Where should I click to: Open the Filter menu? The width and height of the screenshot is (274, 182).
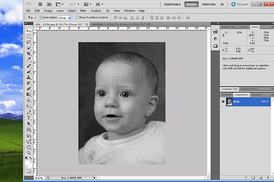coord(84,10)
